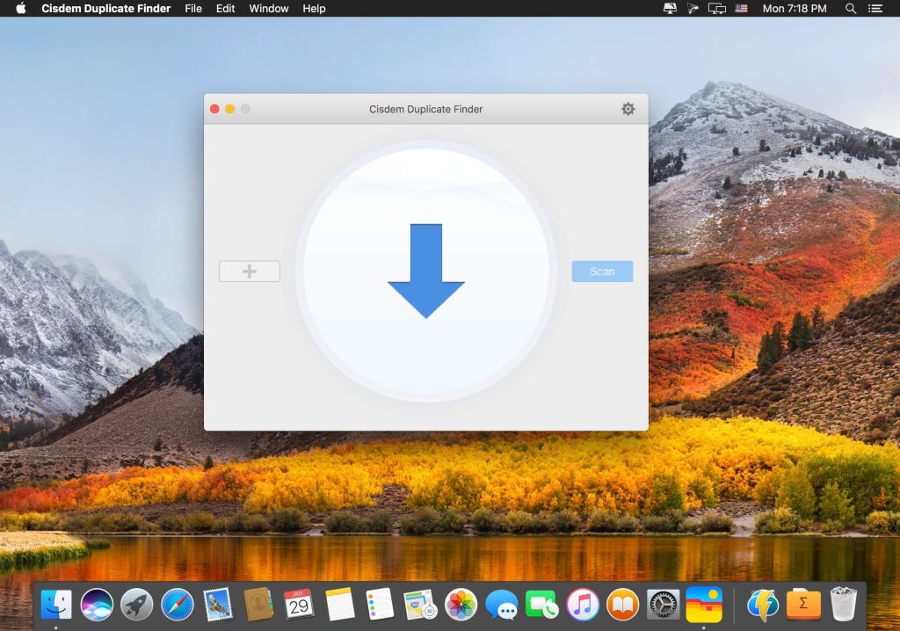Click the US flag input source icon

tap(741, 9)
